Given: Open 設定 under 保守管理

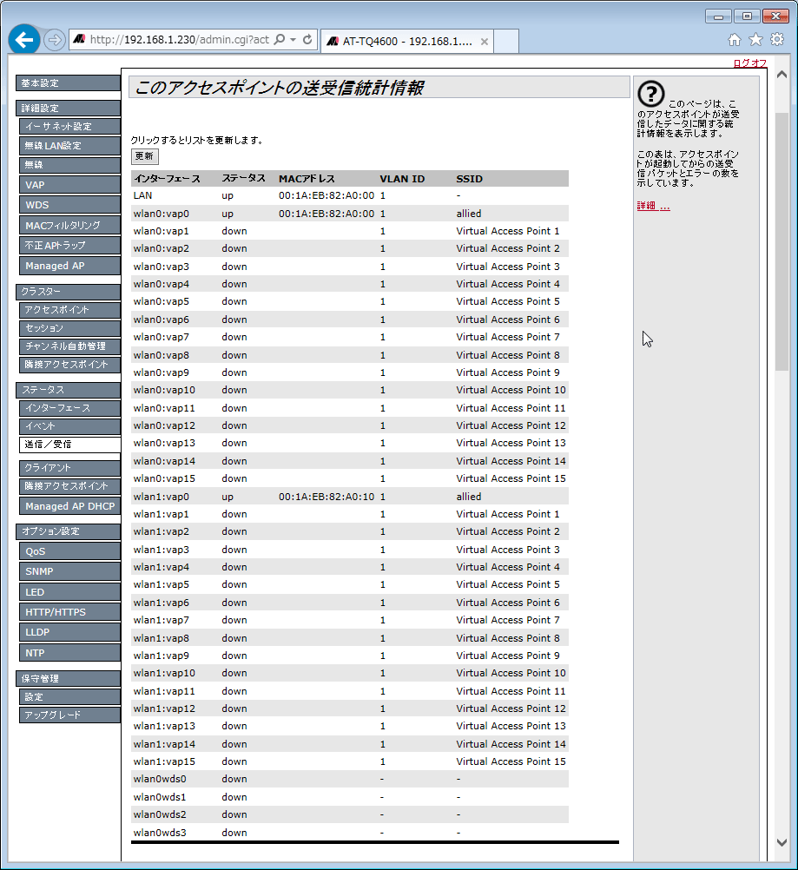Looking at the screenshot, I should (x=69, y=697).
